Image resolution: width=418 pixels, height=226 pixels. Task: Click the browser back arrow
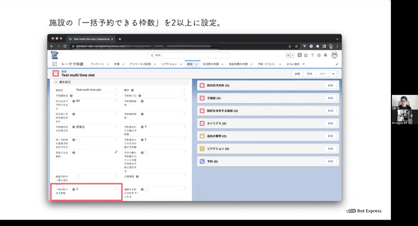point(52,46)
